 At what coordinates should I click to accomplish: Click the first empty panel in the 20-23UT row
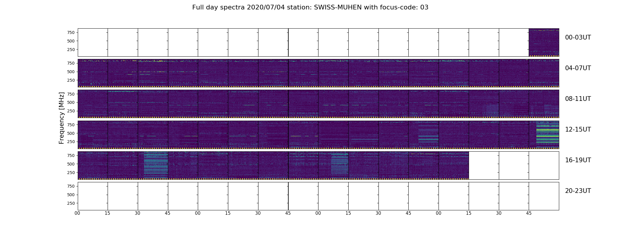pyautogui.click(x=93, y=196)
